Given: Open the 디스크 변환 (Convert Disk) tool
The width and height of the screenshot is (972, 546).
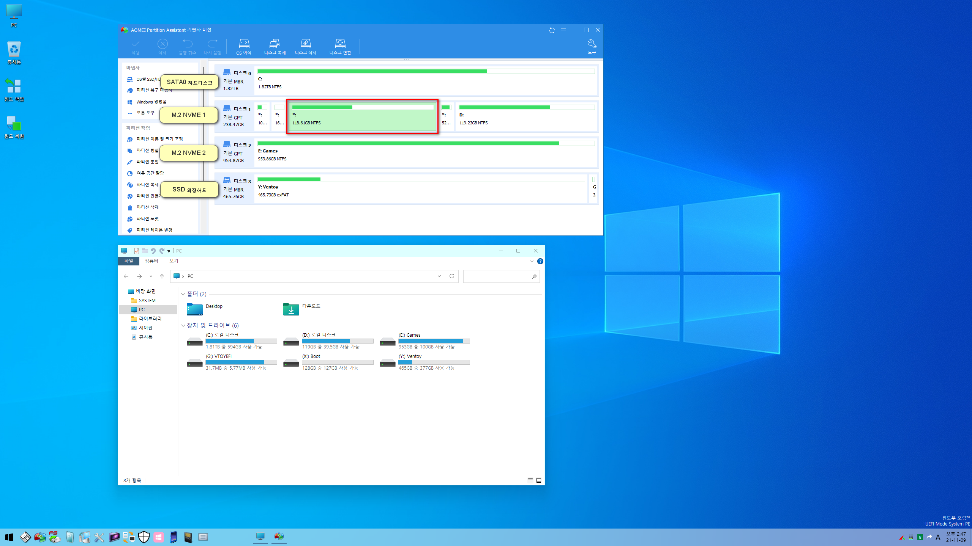Looking at the screenshot, I should (x=340, y=47).
